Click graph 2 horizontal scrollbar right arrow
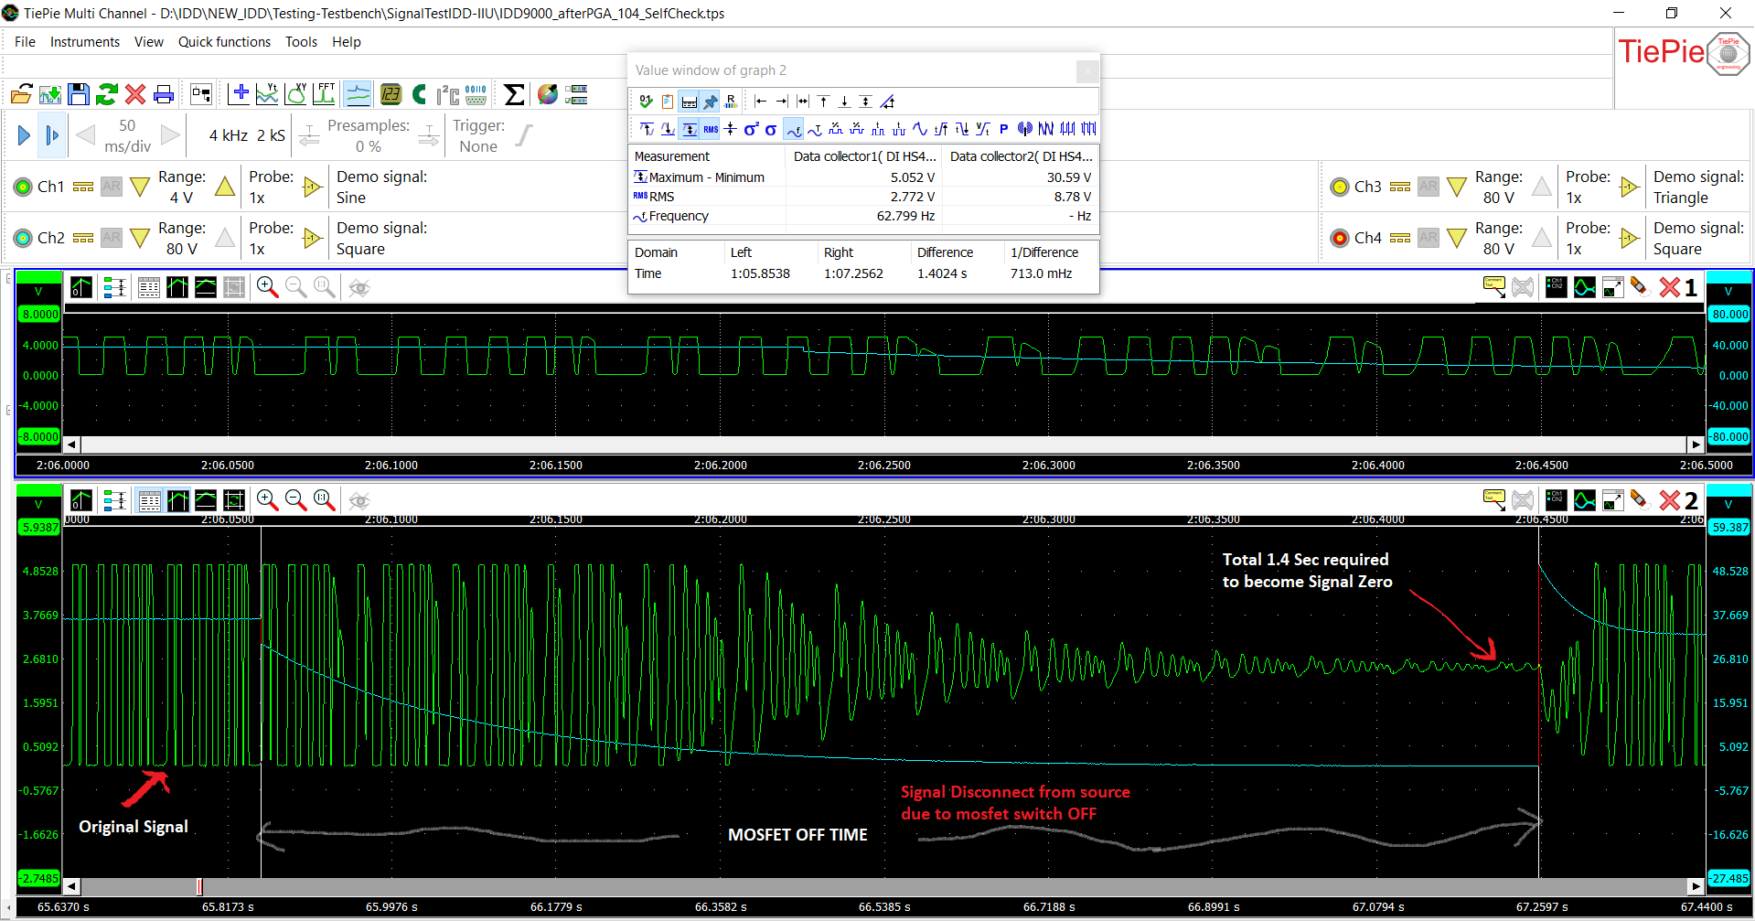 point(1696,886)
